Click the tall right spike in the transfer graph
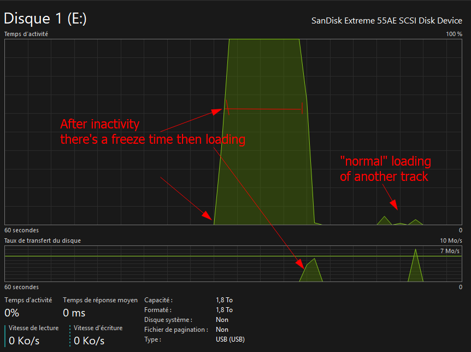 (x=416, y=268)
